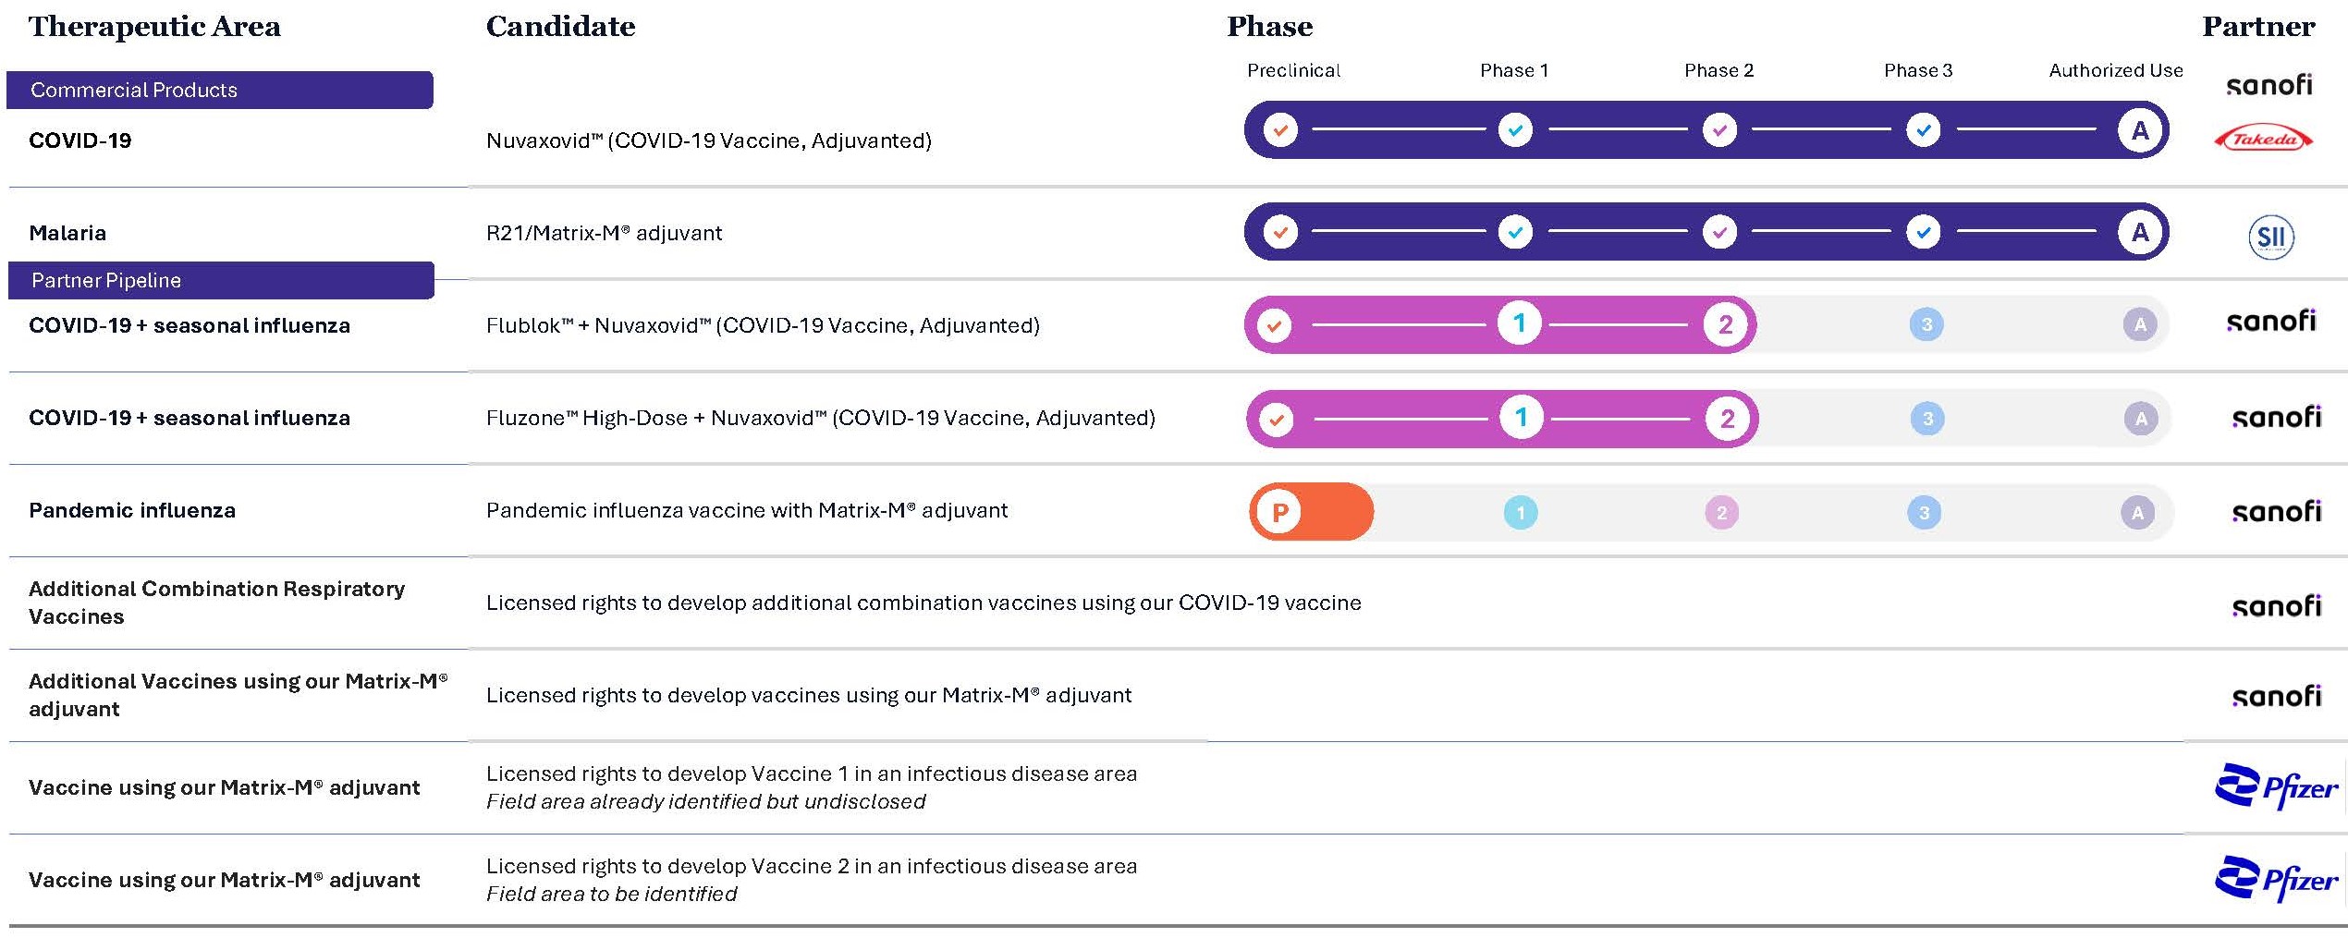Viewport: 2348px width, 938px height.
Task: Click the SII partner logo for Malaria
Action: (x=2270, y=237)
